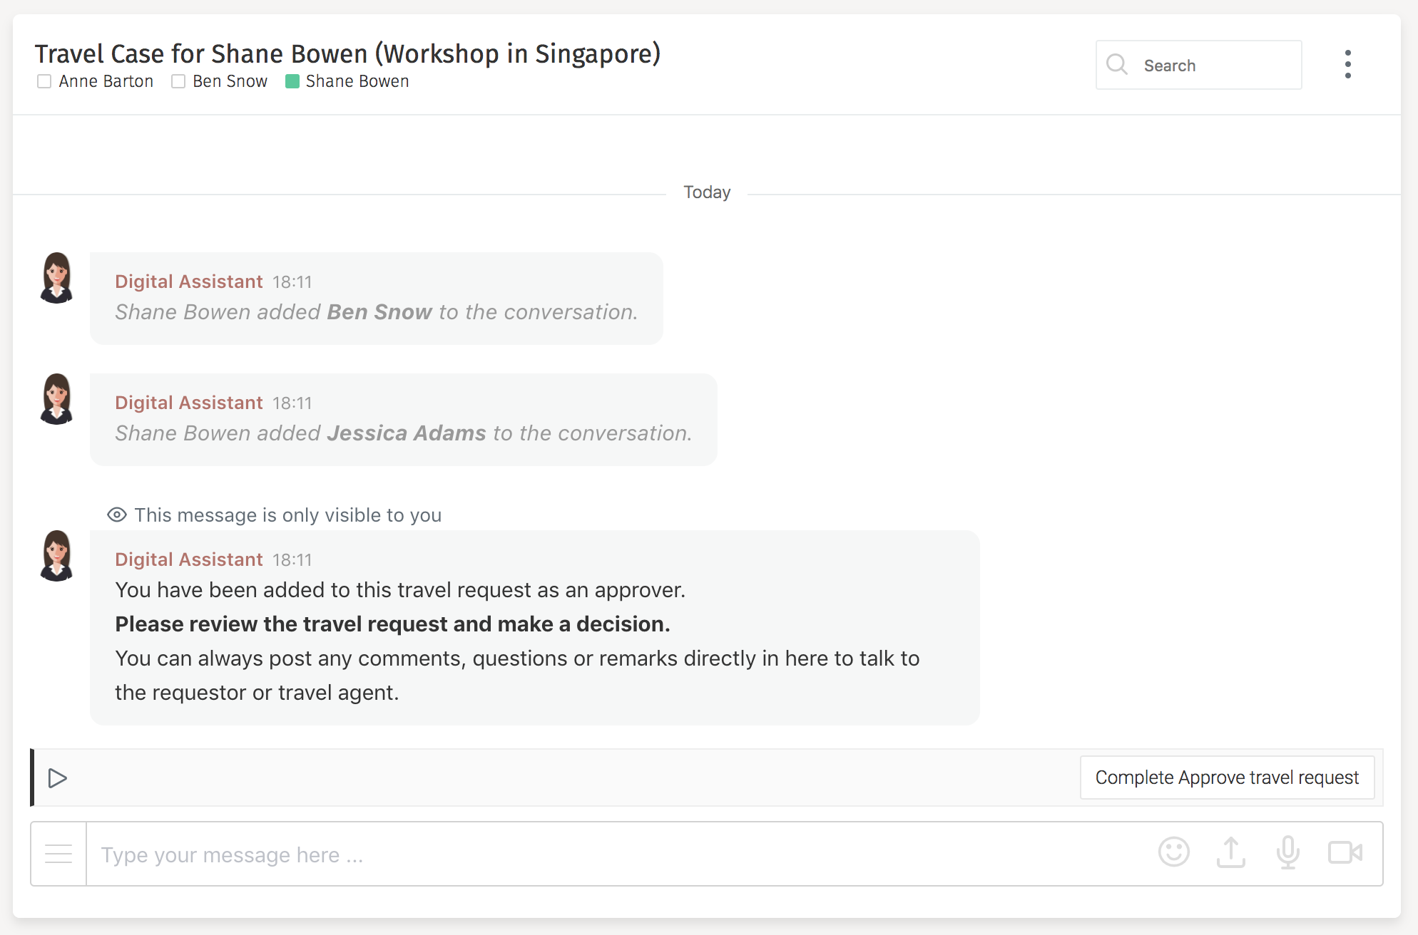
Task: Open the three-dot options menu
Action: coord(1348,63)
